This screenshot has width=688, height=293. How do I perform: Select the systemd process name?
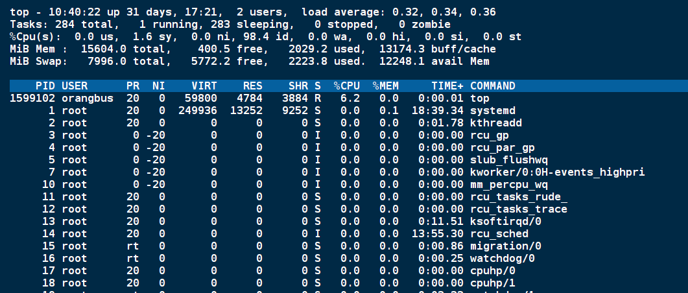point(493,111)
